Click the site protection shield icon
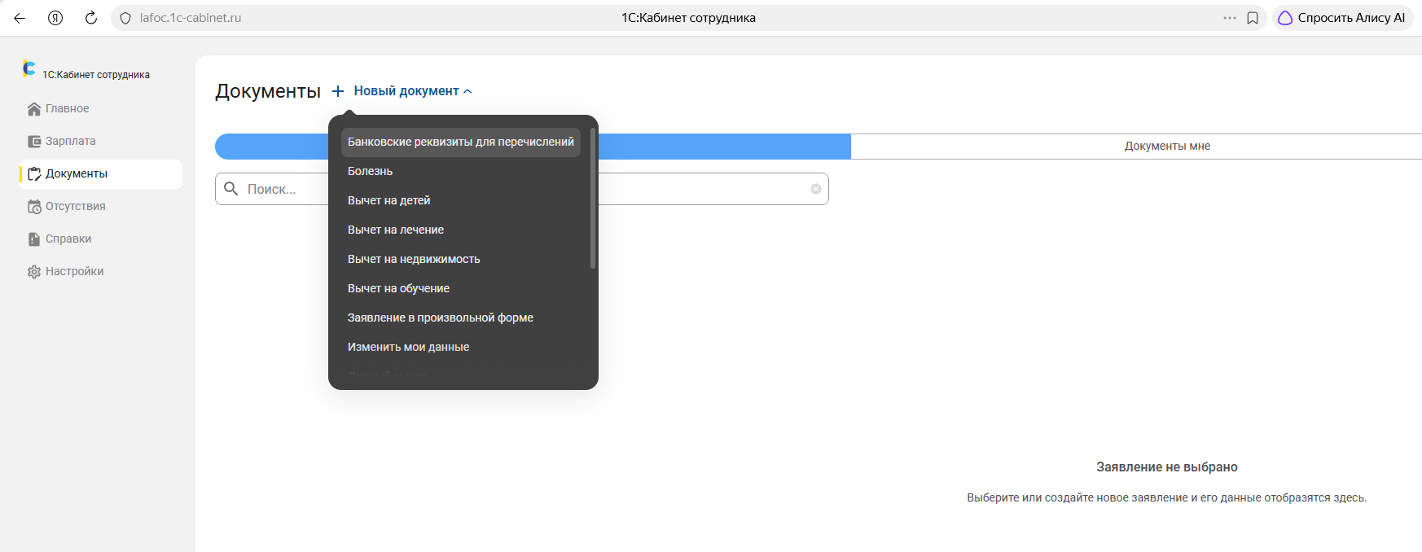This screenshot has height=552, width=1422. coord(125,18)
